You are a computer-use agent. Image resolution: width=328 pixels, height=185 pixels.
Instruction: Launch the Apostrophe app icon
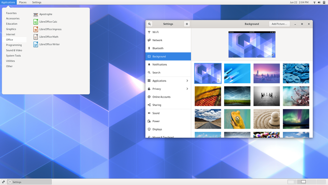[36, 14]
